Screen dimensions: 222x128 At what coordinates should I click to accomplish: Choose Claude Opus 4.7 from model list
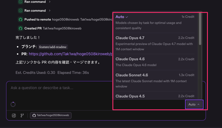[155, 44]
